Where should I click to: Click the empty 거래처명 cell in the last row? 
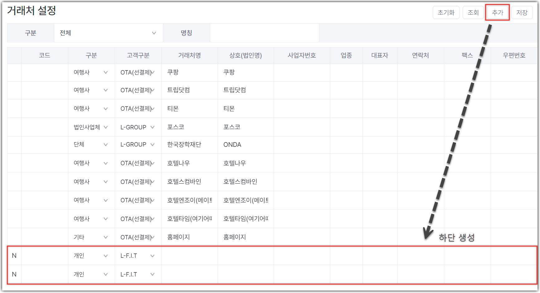pyautogui.click(x=190, y=274)
